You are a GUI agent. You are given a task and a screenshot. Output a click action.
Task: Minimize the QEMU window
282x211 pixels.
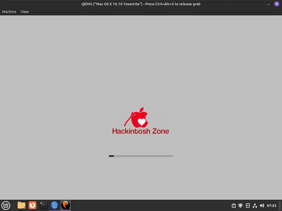[268, 4]
